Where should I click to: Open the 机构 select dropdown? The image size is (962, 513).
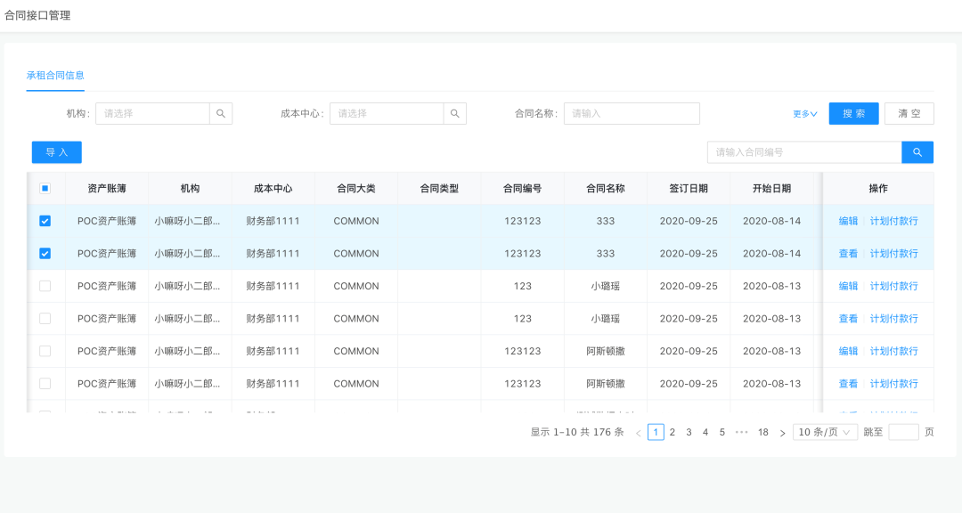click(152, 114)
